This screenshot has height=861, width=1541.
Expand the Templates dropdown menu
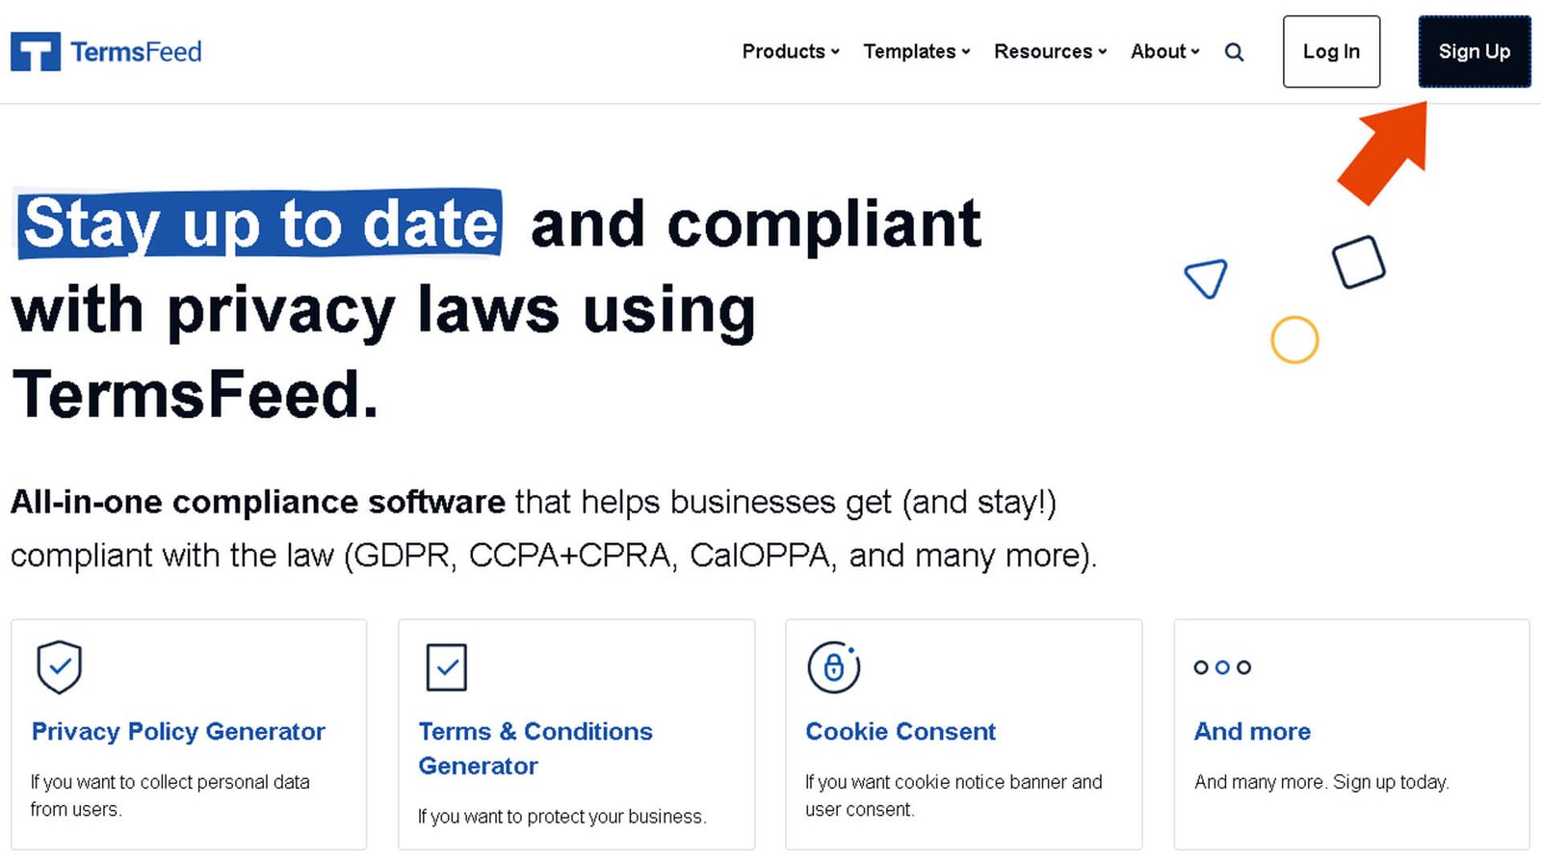click(x=917, y=51)
